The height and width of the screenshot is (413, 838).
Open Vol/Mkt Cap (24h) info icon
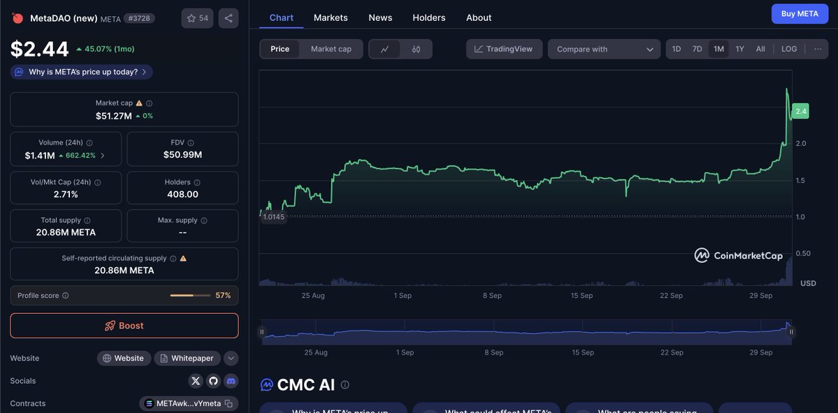point(97,183)
